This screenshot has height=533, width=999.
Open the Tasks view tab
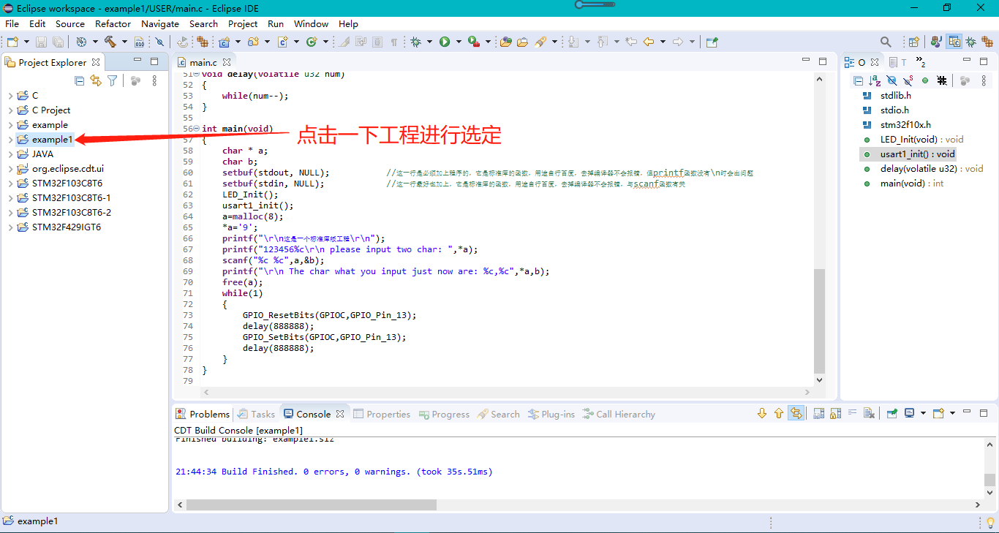(x=256, y=414)
